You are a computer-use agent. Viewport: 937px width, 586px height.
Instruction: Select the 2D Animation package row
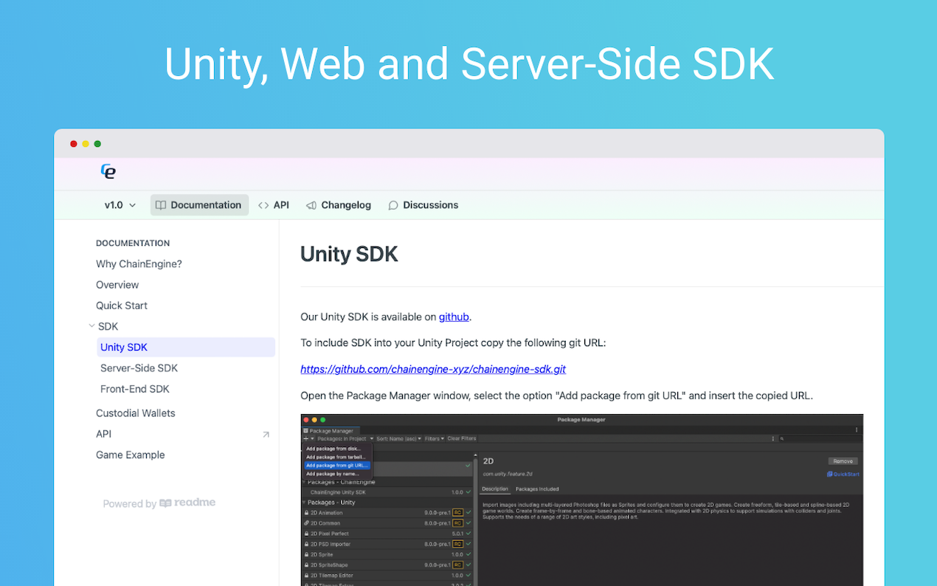[x=387, y=513]
